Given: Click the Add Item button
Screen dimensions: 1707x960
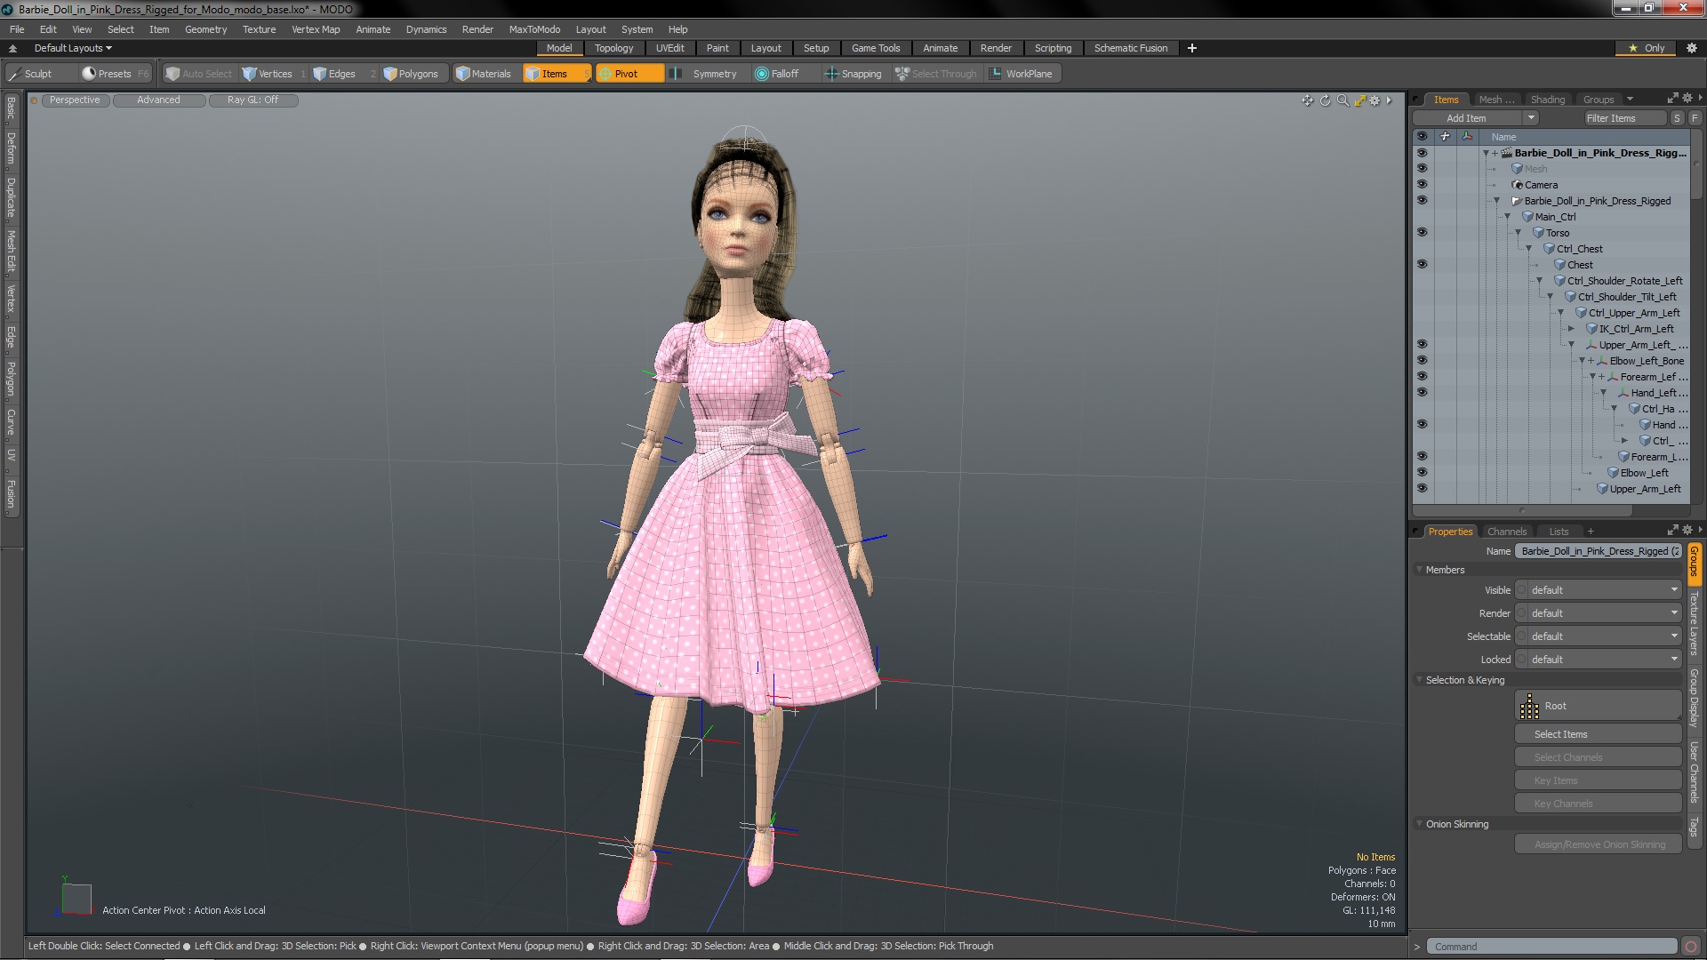Looking at the screenshot, I should pos(1467,118).
